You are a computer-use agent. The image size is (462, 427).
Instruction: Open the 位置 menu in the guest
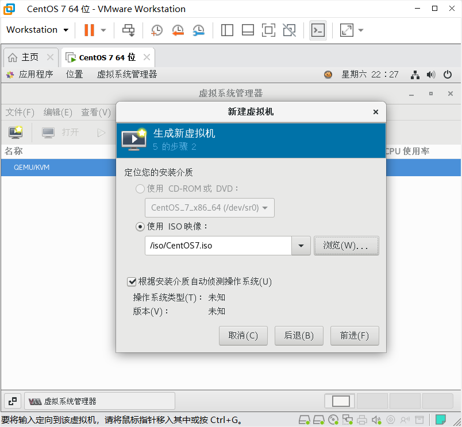coord(74,74)
